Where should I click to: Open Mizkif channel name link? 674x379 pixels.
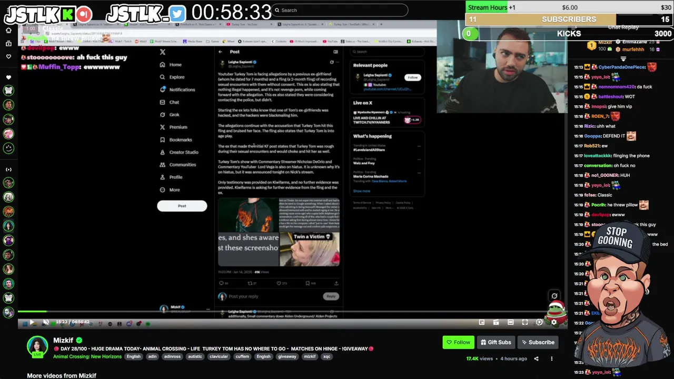64,341
